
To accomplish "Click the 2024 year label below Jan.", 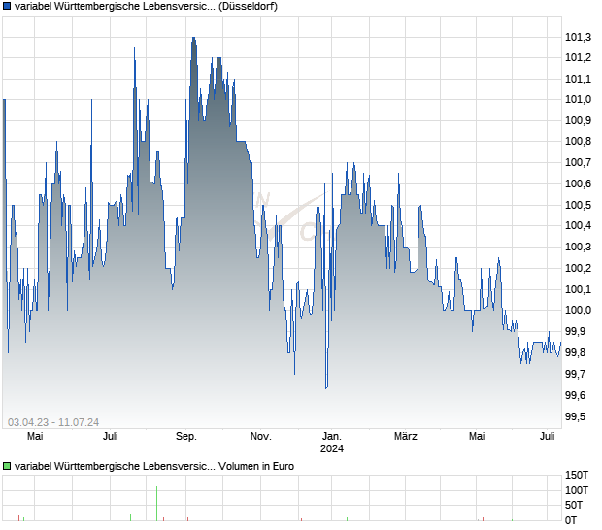I will 332,448.
